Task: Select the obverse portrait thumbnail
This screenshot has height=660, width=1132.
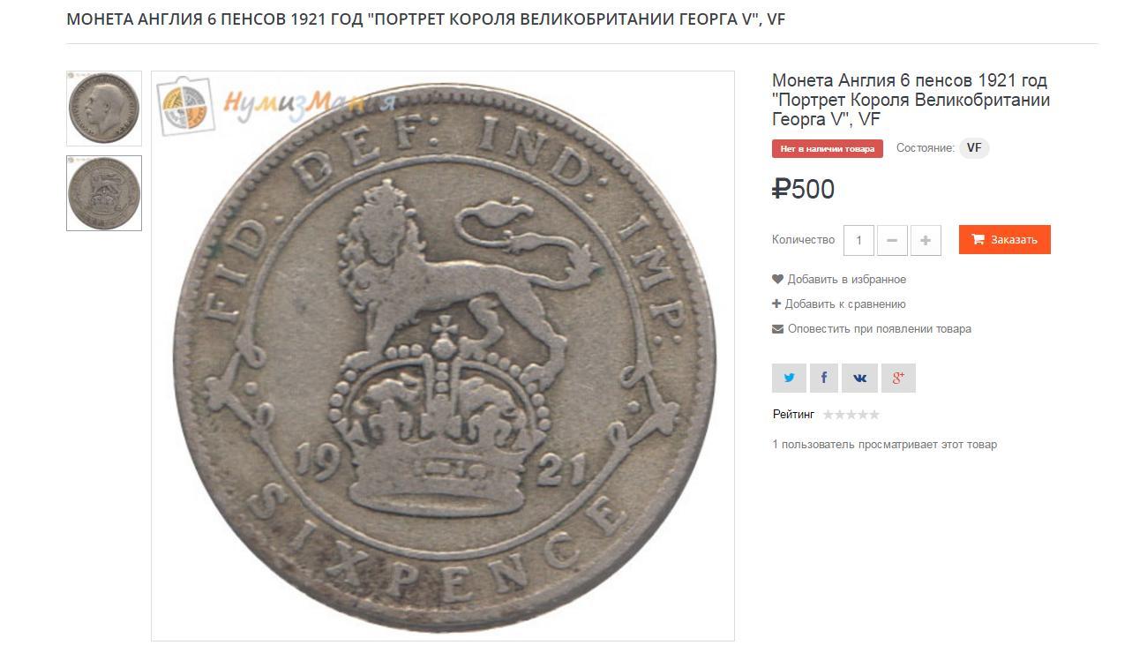Action: click(104, 109)
